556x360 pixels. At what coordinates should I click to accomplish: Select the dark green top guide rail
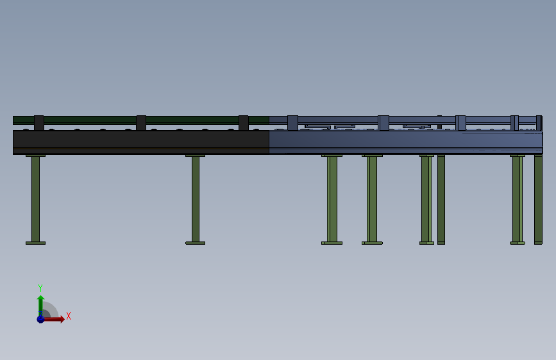click(141, 120)
